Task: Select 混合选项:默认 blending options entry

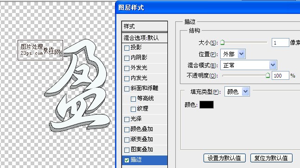Action: pyautogui.click(x=145, y=38)
